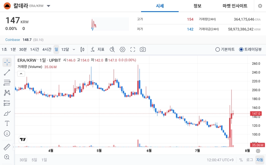Screen dimensions: 266x165
Task: Collapse the indicator legend with caret
Action: coord(21,74)
